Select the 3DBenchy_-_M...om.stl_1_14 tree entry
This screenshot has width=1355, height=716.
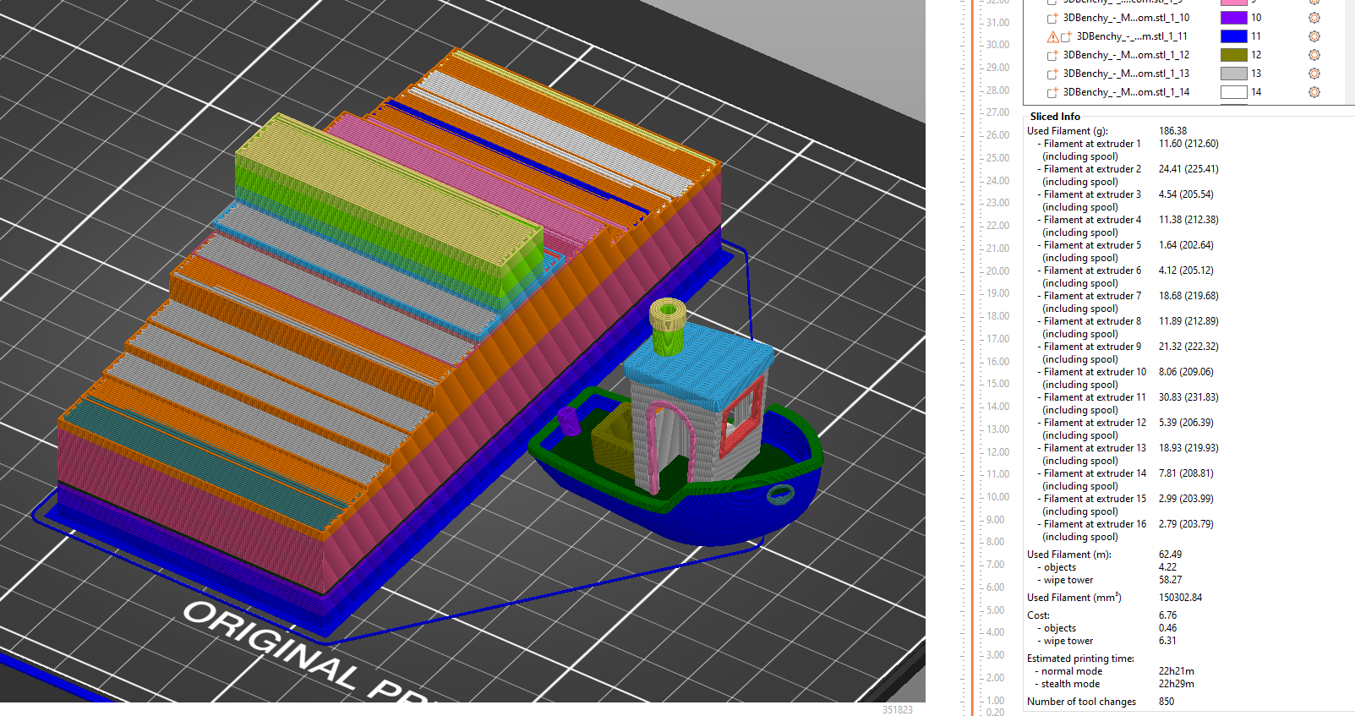coord(1126,92)
